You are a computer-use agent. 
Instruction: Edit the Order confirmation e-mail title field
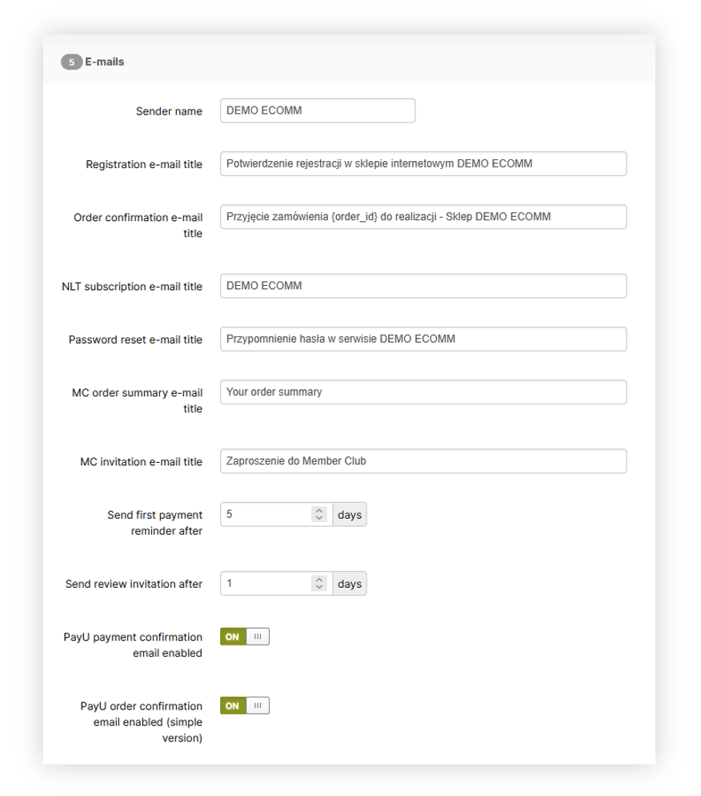(x=423, y=216)
